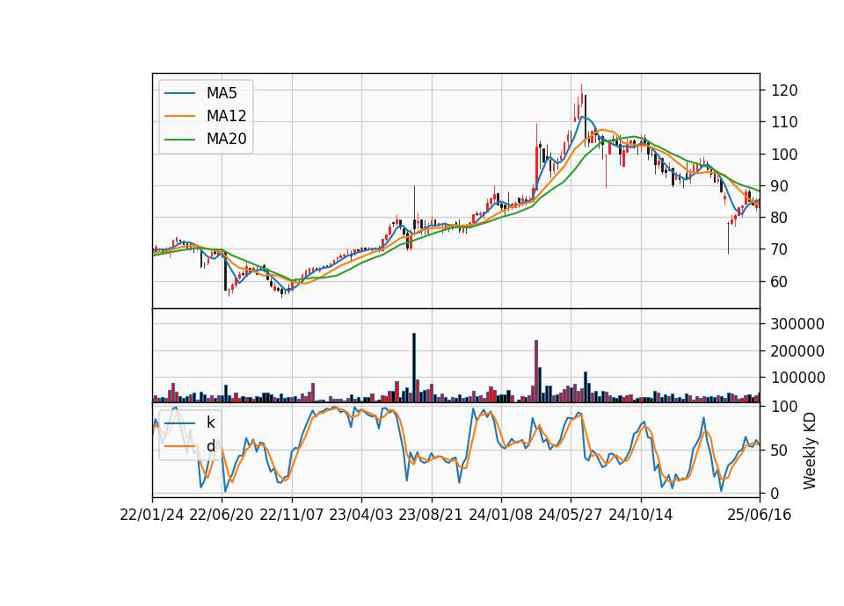This screenshot has height=606, width=844.
Task: Click the 80 price axis label
Action: tap(780, 218)
